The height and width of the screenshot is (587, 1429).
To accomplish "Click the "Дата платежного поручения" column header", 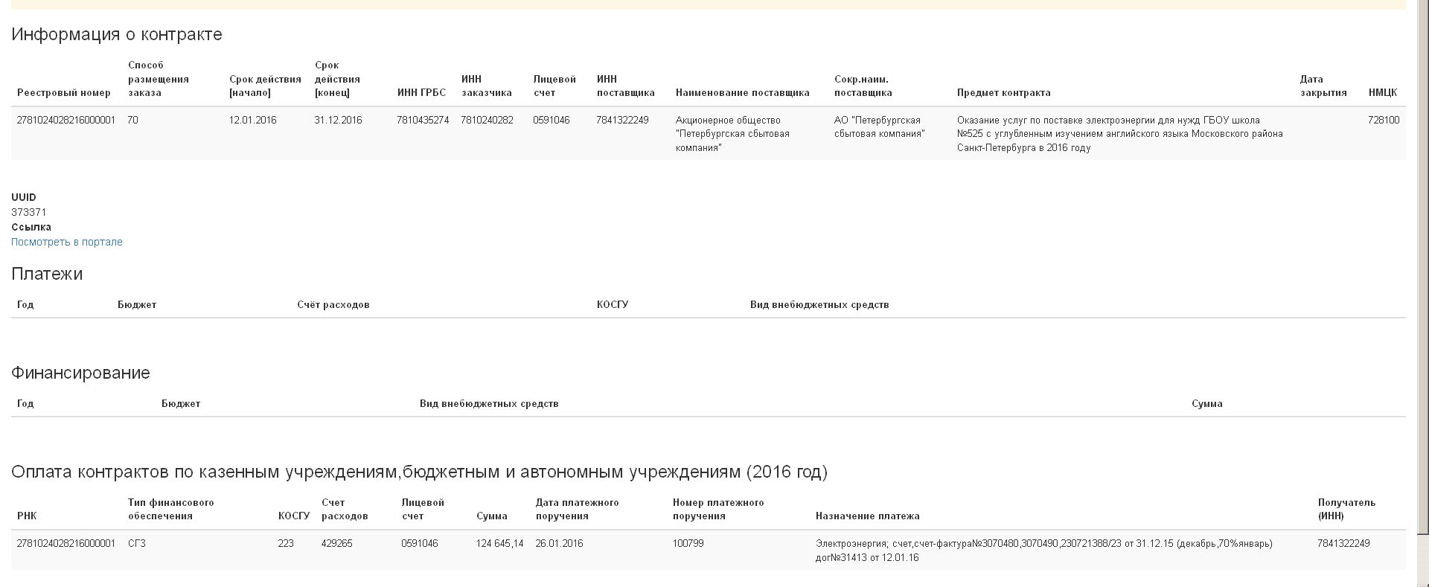I will (x=577, y=510).
